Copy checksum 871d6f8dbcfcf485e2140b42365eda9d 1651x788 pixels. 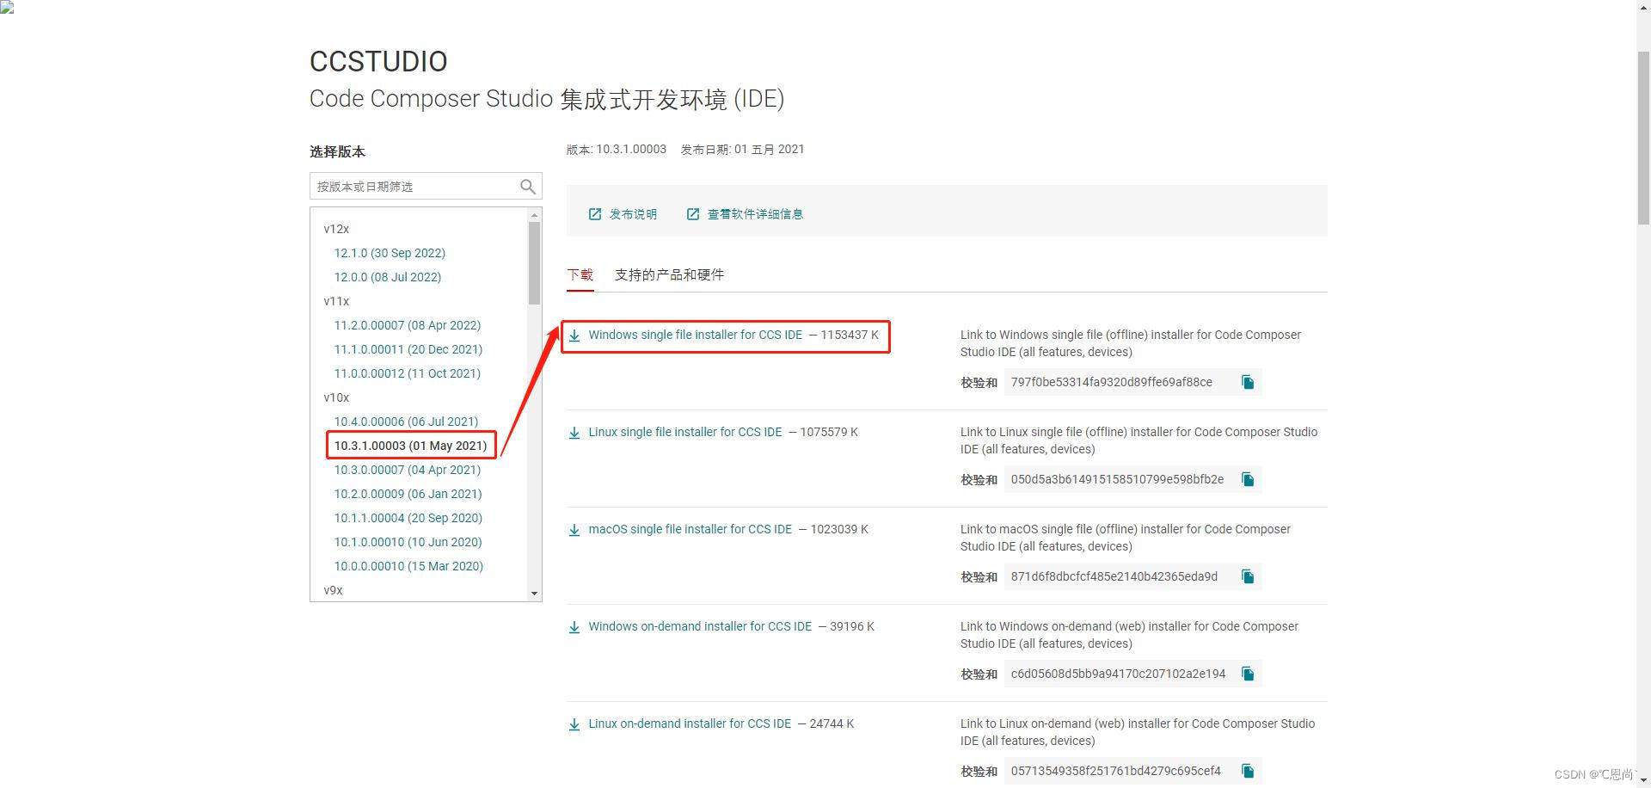click(x=1248, y=576)
